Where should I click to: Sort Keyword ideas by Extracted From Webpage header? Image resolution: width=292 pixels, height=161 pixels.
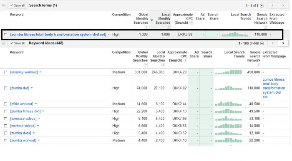click(x=274, y=54)
